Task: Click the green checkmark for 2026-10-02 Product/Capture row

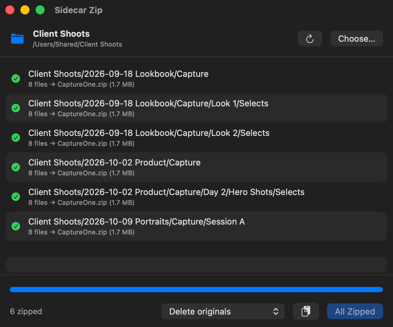Action: coord(16,167)
